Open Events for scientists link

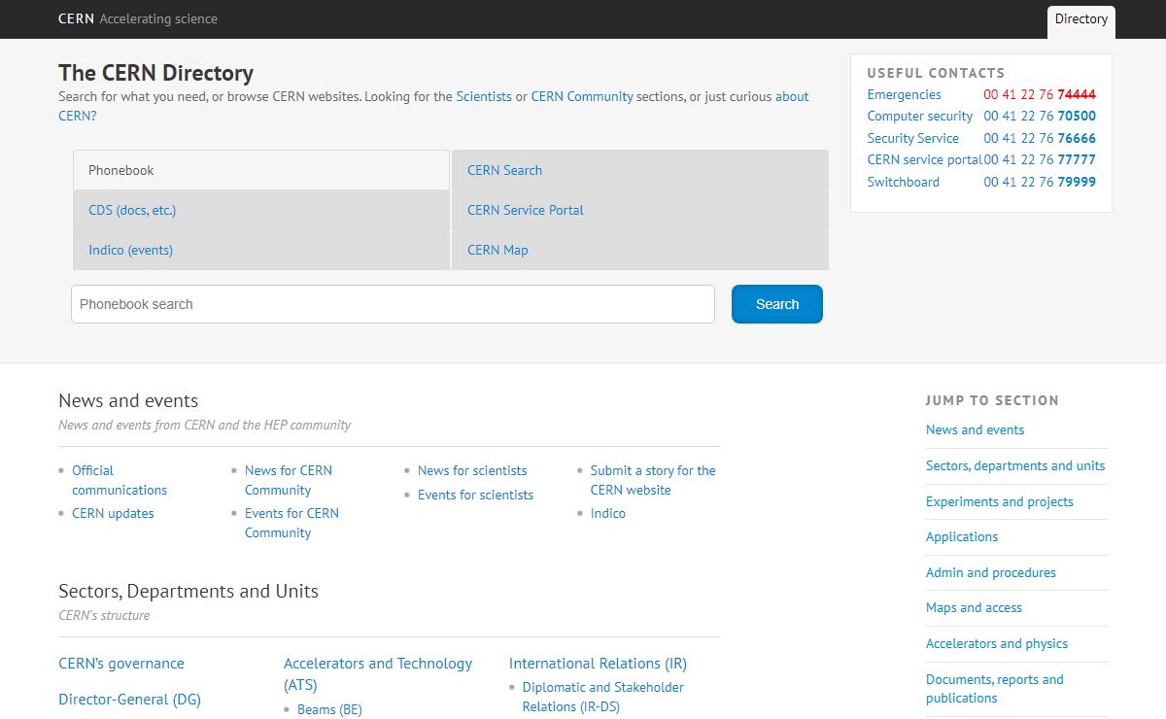click(475, 495)
